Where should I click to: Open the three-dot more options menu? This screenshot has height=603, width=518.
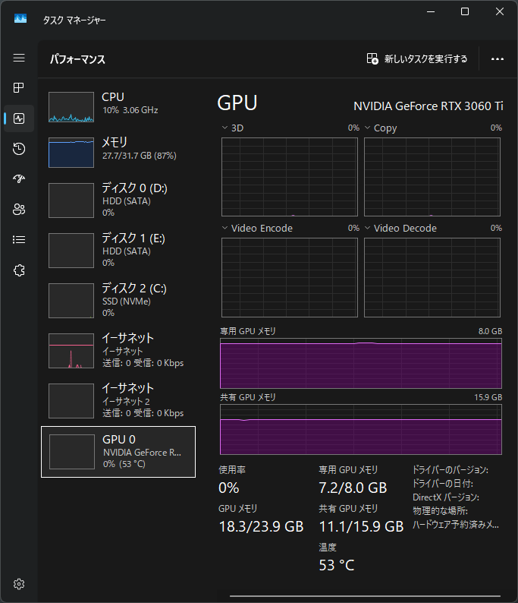tap(498, 58)
